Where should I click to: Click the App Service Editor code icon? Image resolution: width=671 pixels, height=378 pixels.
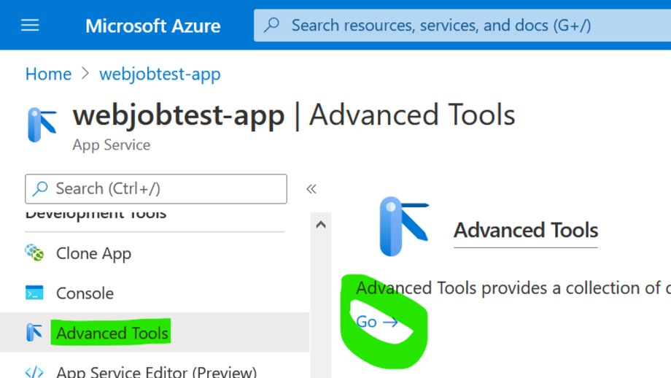34,371
